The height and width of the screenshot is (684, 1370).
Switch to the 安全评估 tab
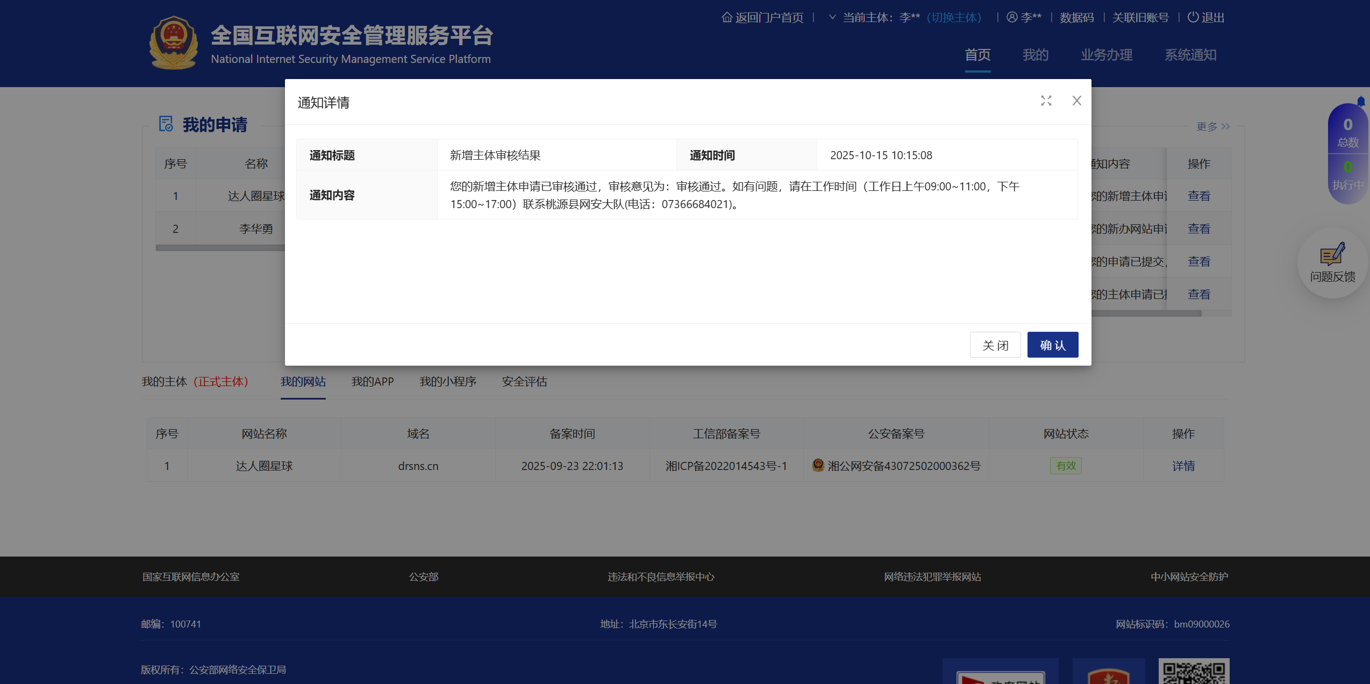pyautogui.click(x=524, y=382)
